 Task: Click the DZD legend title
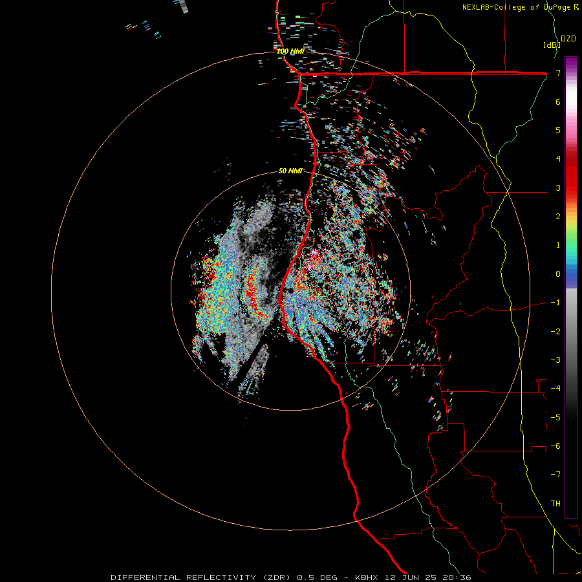click(x=568, y=39)
